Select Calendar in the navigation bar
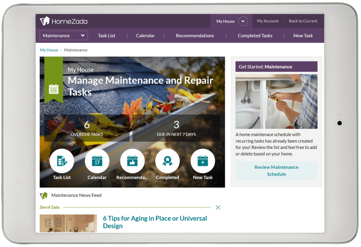This screenshot has width=361, height=247. click(145, 36)
